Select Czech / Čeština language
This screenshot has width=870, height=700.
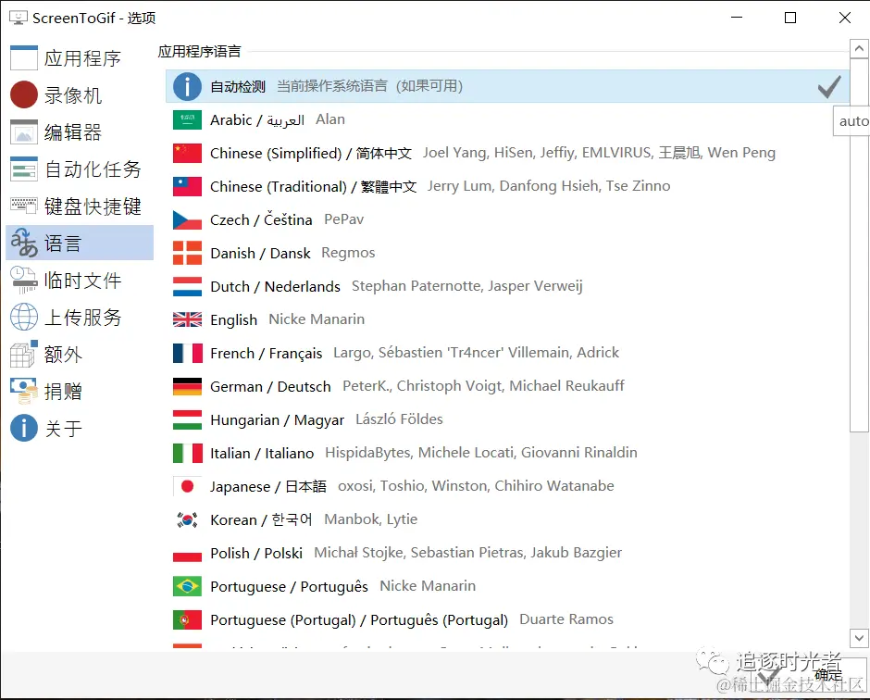click(x=507, y=219)
